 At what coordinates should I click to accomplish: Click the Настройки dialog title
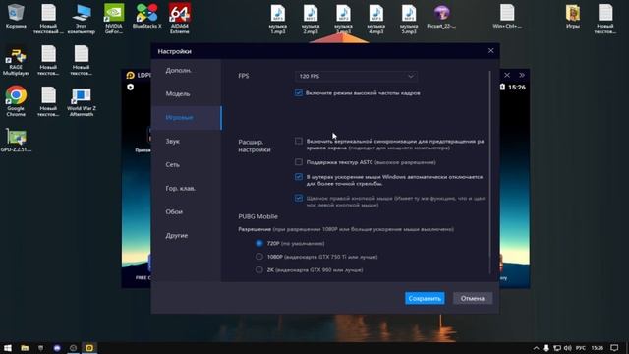(x=175, y=51)
